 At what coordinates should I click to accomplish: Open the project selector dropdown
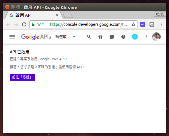click(65, 37)
